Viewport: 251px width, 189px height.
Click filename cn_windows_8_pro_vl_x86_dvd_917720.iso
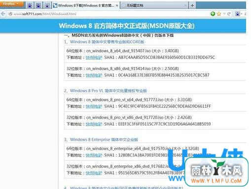click(x=125, y=118)
